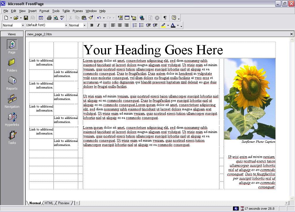Image resolution: width=295 pixels, height=212 pixels.
Task: Toggle italic formatting
Action: (98, 25)
